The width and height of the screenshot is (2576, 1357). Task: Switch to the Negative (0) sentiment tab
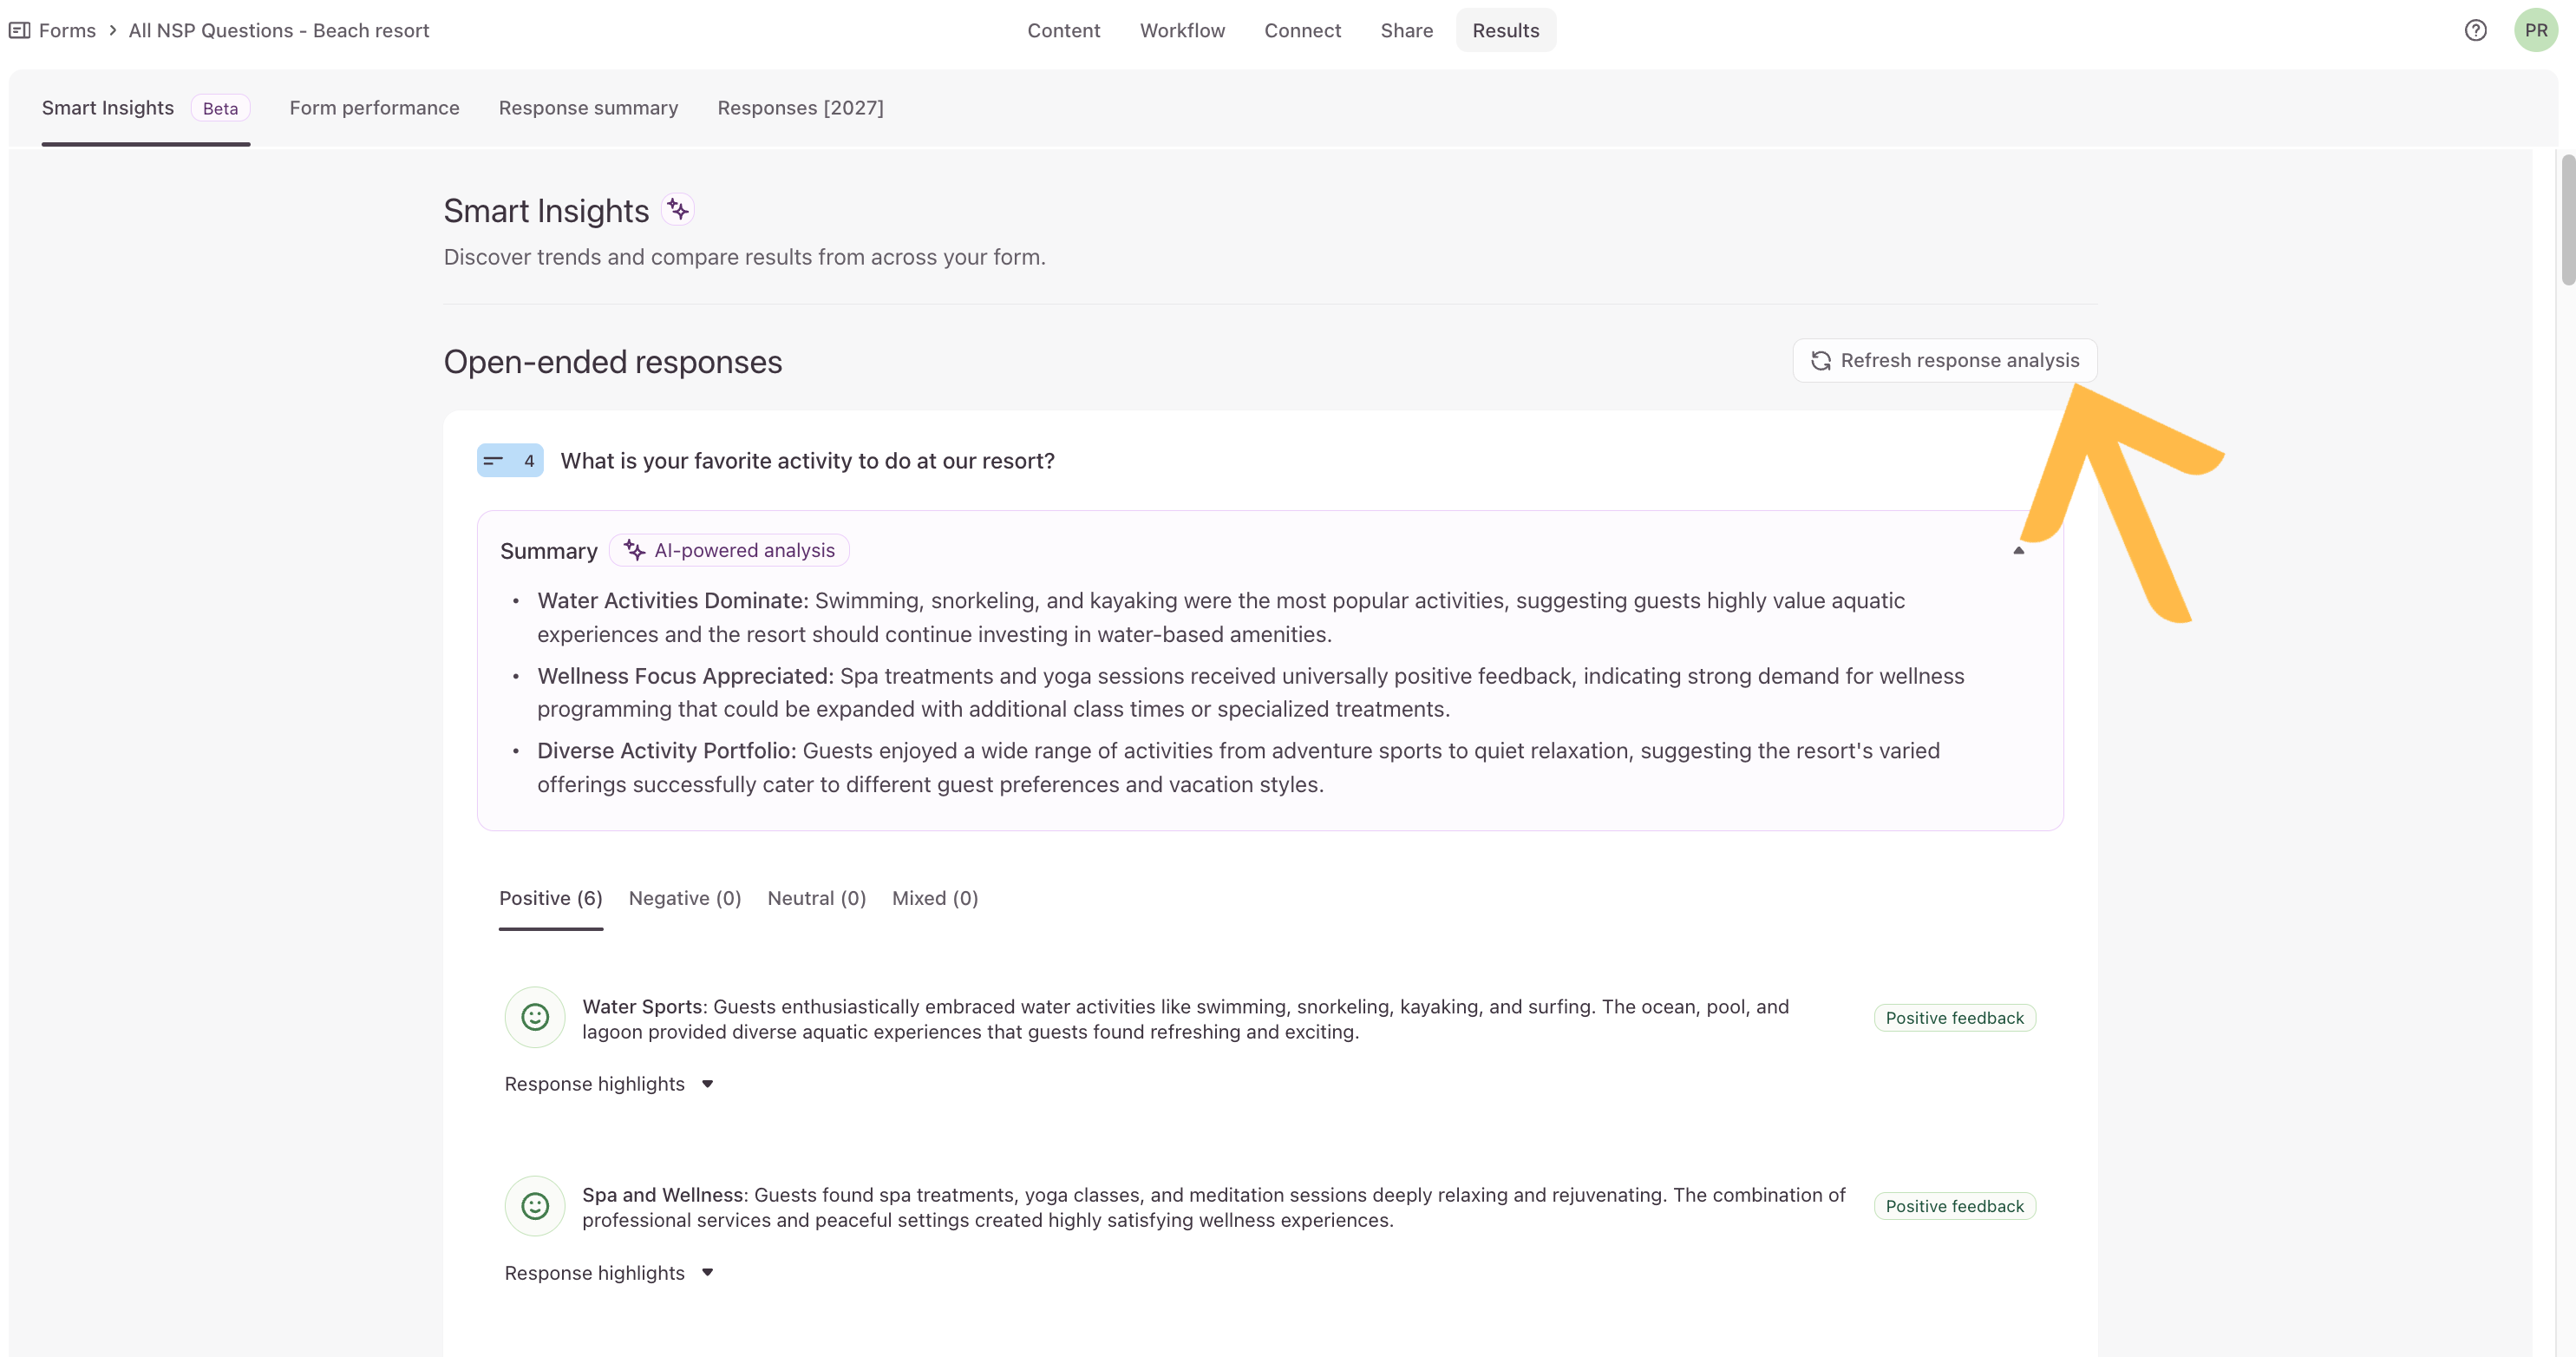coord(685,899)
